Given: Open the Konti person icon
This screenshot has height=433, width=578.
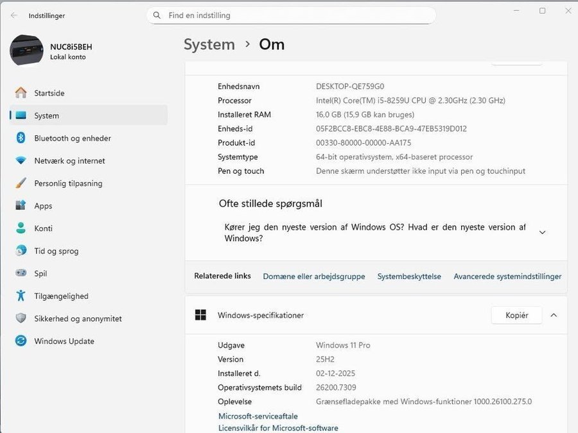Looking at the screenshot, I should pos(21,228).
